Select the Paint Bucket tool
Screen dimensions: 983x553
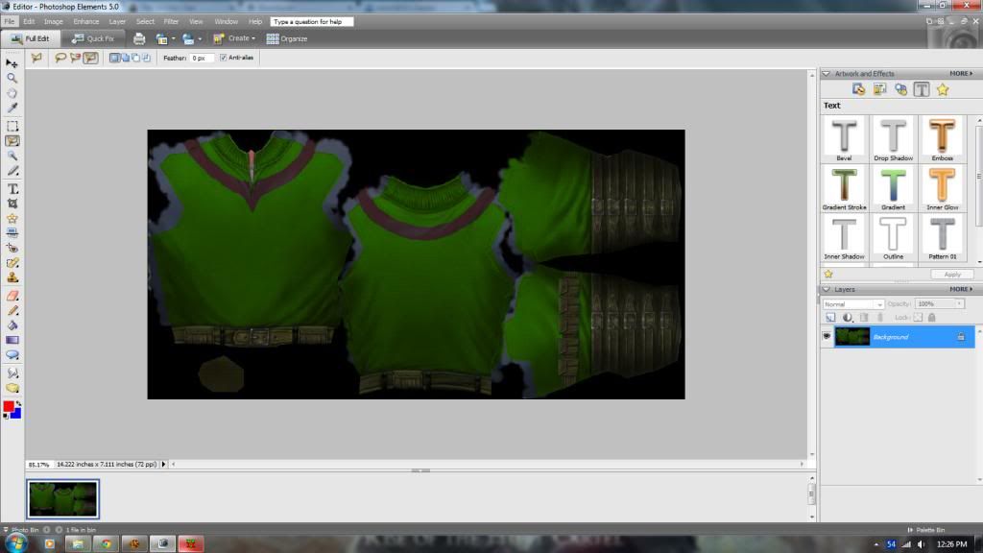pyautogui.click(x=12, y=325)
